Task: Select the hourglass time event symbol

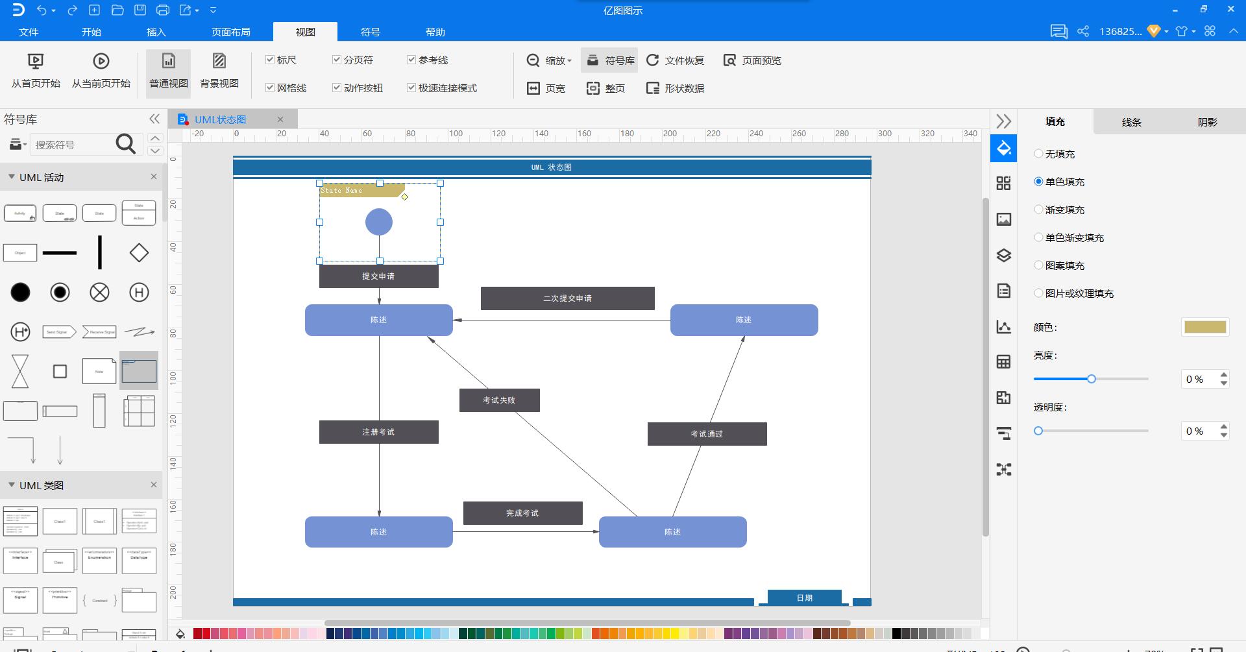Action: click(20, 372)
